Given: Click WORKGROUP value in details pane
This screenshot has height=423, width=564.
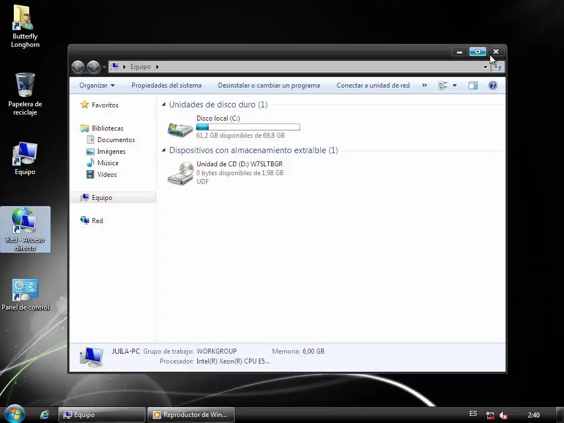Looking at the screenshot, I should click(x=216, y=351).
